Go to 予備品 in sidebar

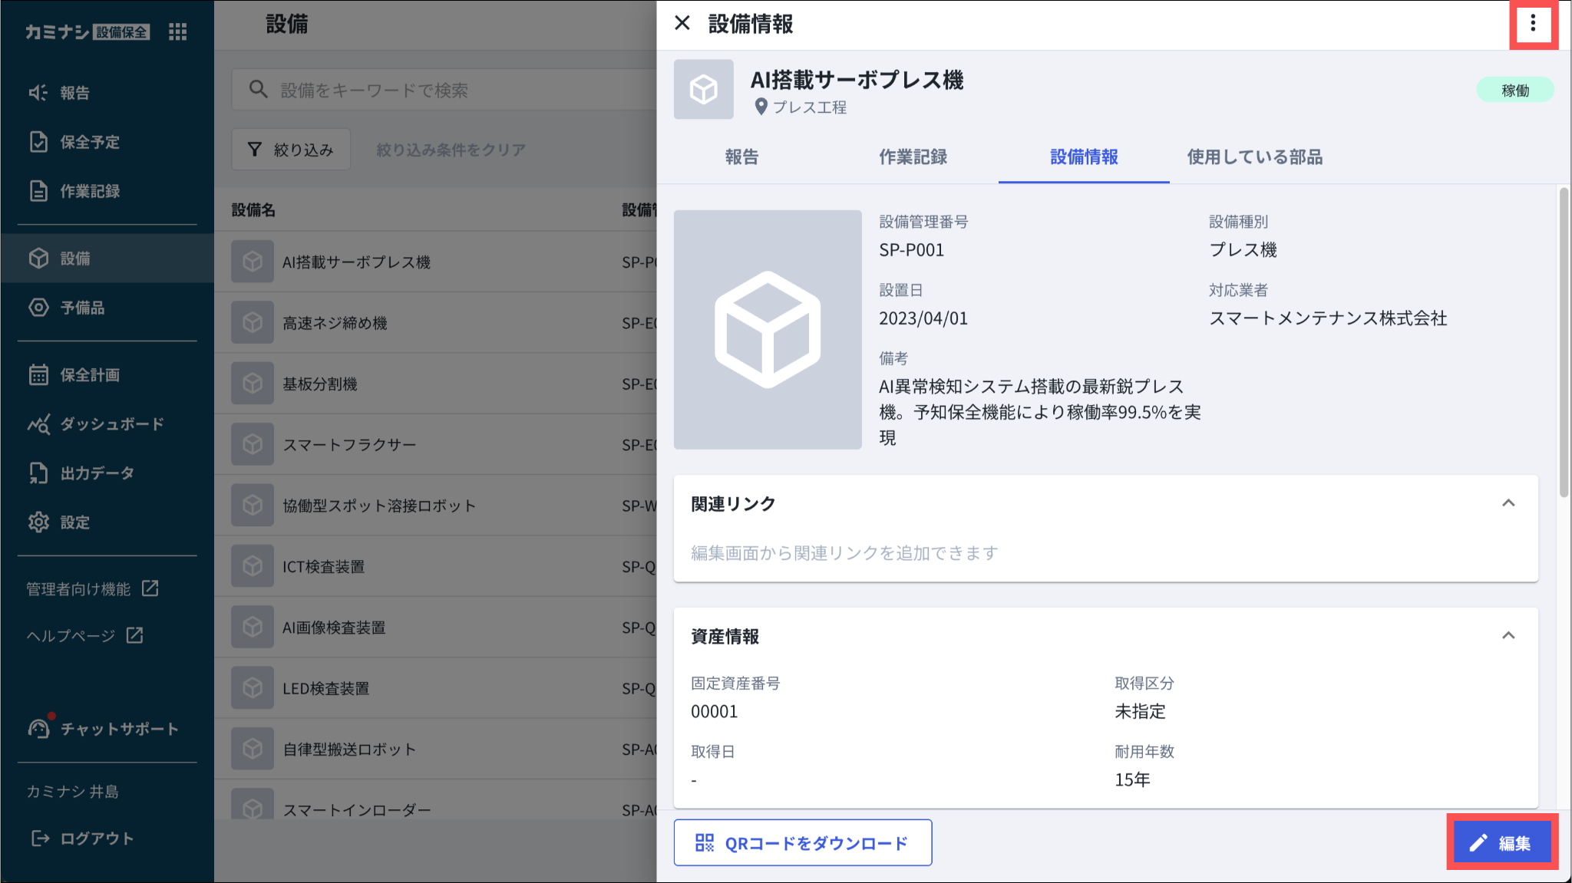(82, 308)
